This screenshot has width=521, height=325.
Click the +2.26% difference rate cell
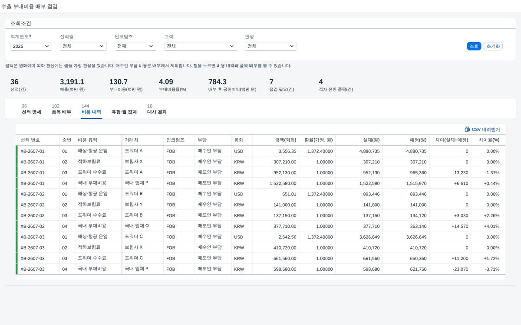tap(486, 215)
